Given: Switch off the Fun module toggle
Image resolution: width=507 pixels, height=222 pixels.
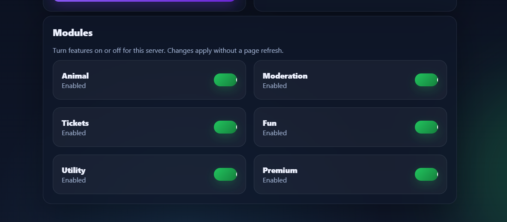Looking at the screenshot, I should [426, 127].
